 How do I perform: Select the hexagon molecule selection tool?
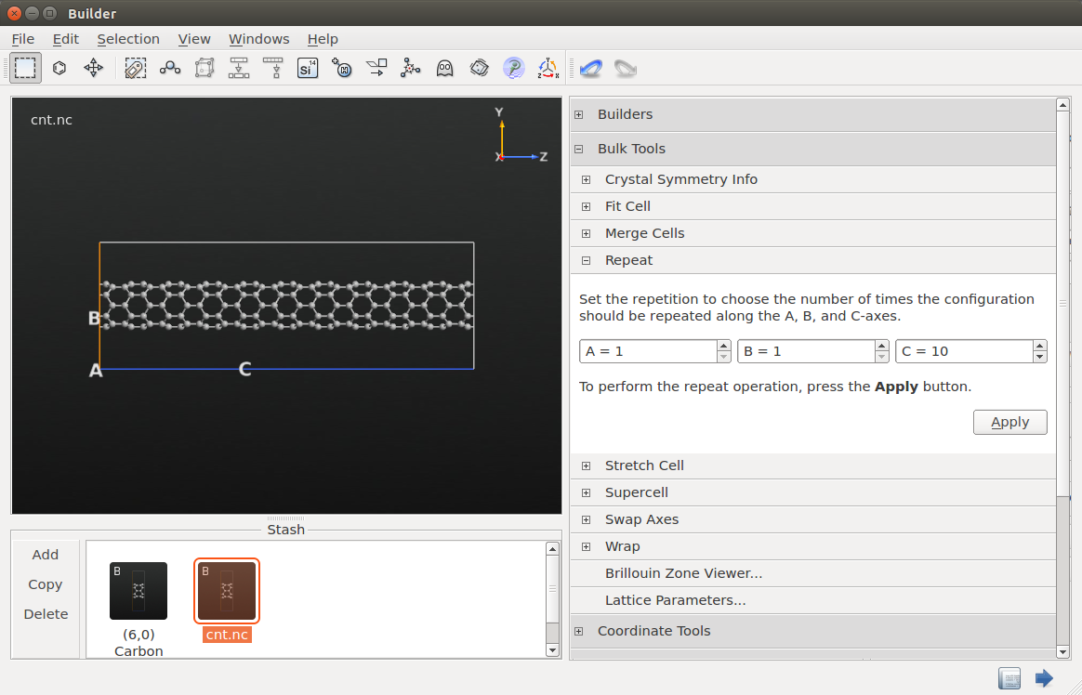pyautogui.click(x=59, y=68)
